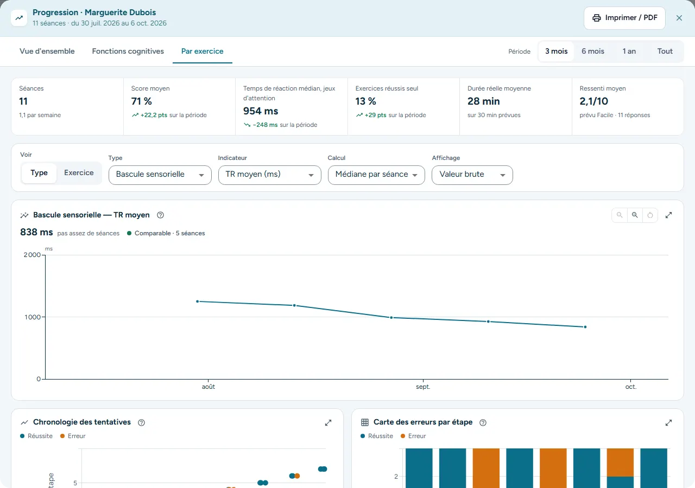Screen dimensions: 695x488
Task: Open help icon next to Chronologie des tentatives
Action: pyautogui.click(x=141, y=422)
